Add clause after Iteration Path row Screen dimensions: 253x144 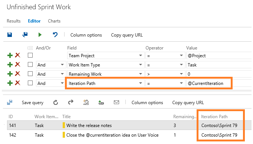[x=10, y=83]
